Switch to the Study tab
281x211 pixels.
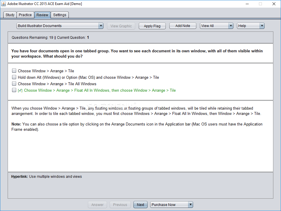tap(10, 15)
